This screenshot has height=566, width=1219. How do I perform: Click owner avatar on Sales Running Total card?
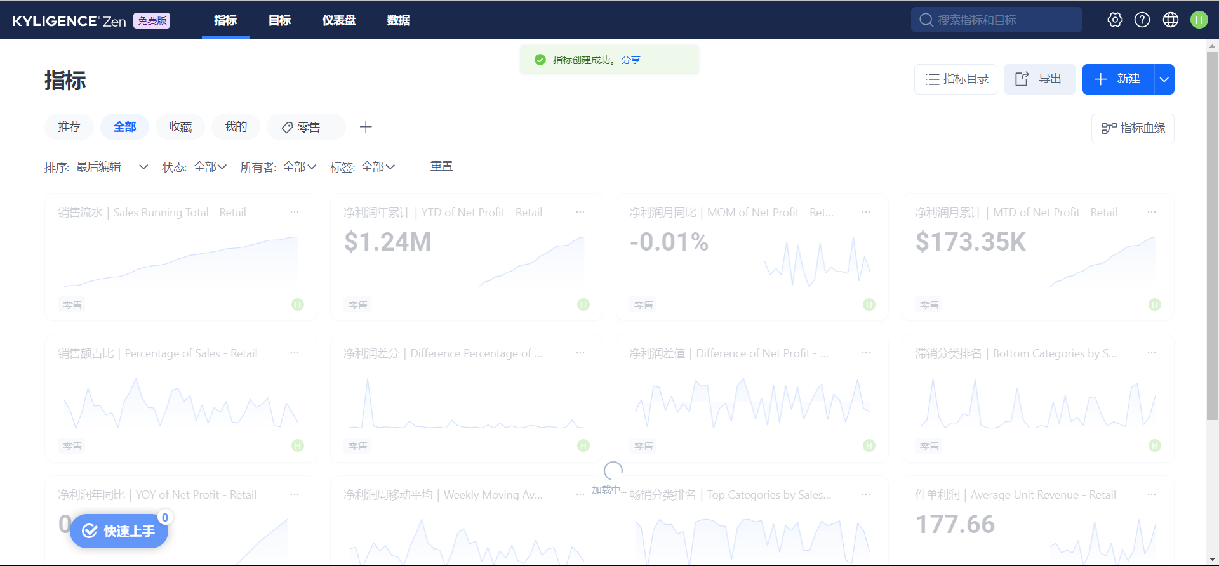click(298, 305)
